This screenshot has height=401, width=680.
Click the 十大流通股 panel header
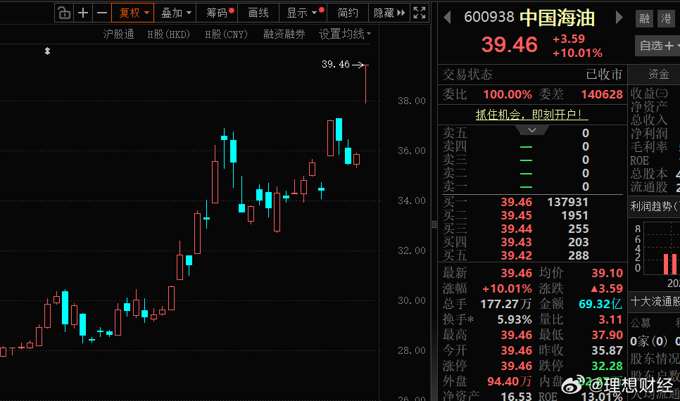coord(654,302)
